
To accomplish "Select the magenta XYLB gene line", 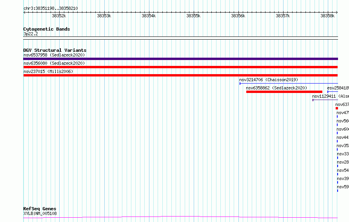I will (x=180, y=217).
